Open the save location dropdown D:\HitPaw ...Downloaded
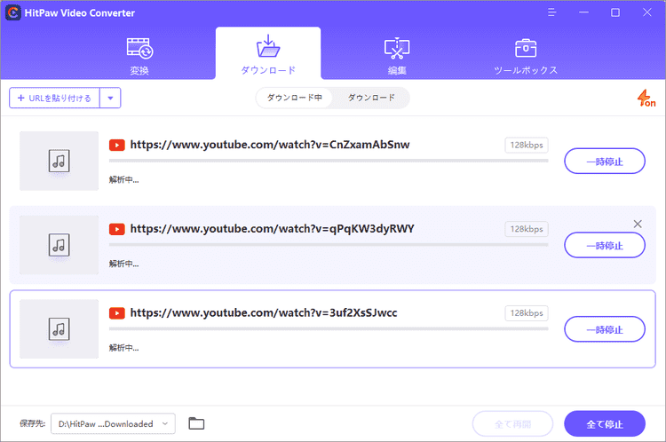 pos(113,423)
